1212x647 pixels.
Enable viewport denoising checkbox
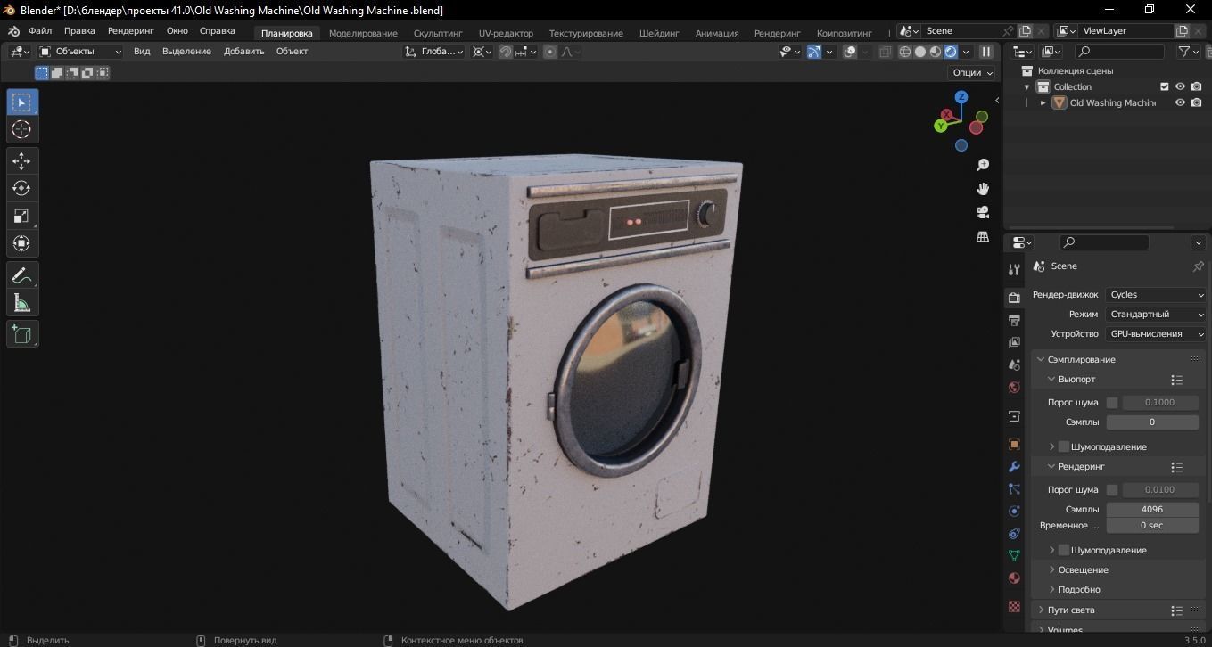click(1063, 446)
